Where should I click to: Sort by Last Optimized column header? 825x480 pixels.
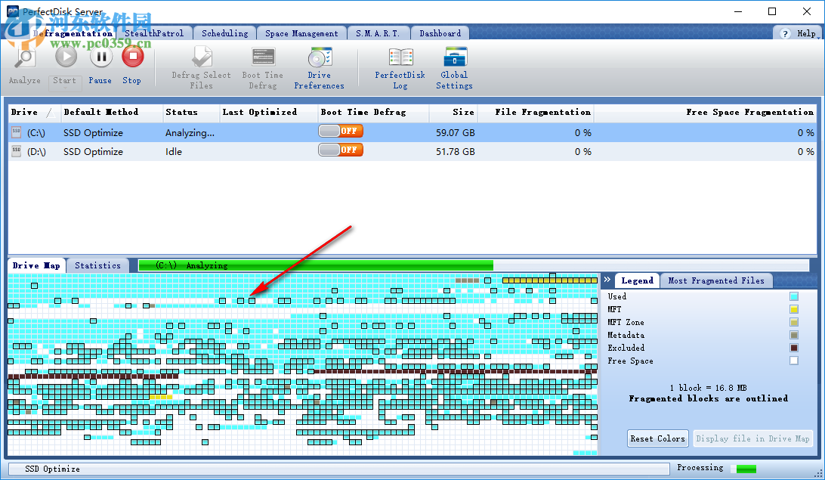[x=268, y=112]
